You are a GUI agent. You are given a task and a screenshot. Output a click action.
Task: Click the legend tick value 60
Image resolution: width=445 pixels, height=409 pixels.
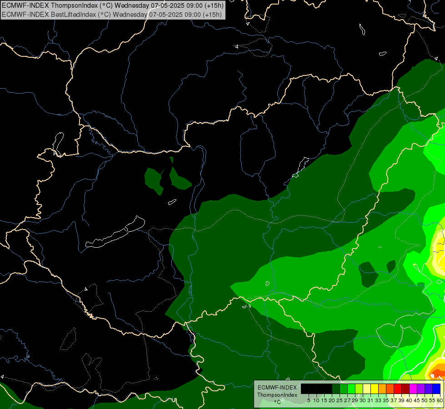click(x=440, y=400)
